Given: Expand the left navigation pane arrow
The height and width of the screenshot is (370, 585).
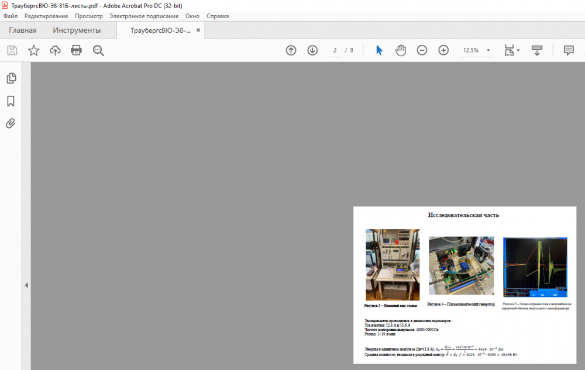Looking at the screenshot, I should pos(26,285).
